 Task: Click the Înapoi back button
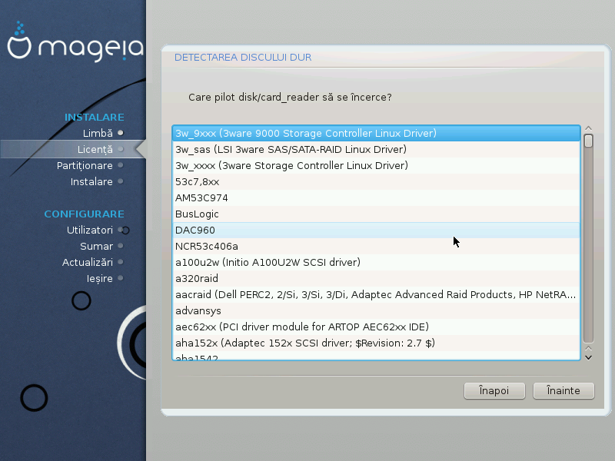pos(494,391)
